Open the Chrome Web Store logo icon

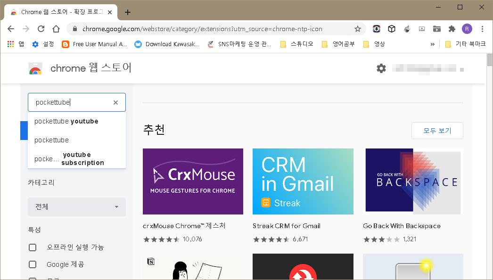pos(36,68)
